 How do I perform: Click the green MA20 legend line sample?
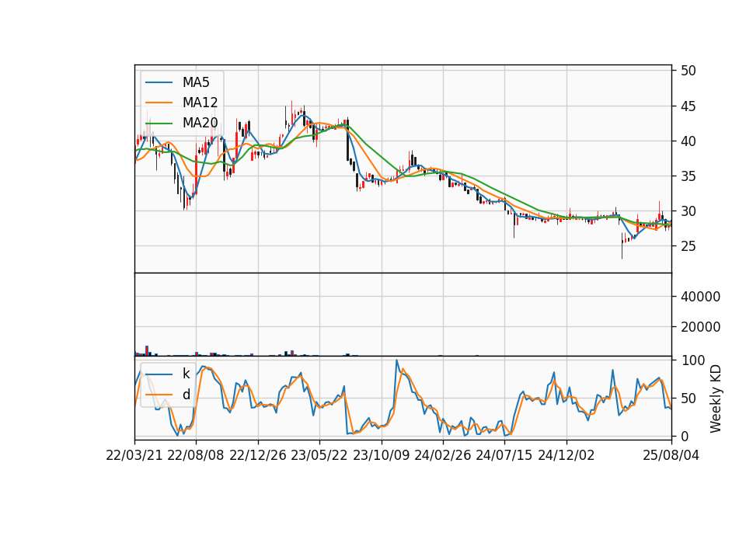point(159,124)
